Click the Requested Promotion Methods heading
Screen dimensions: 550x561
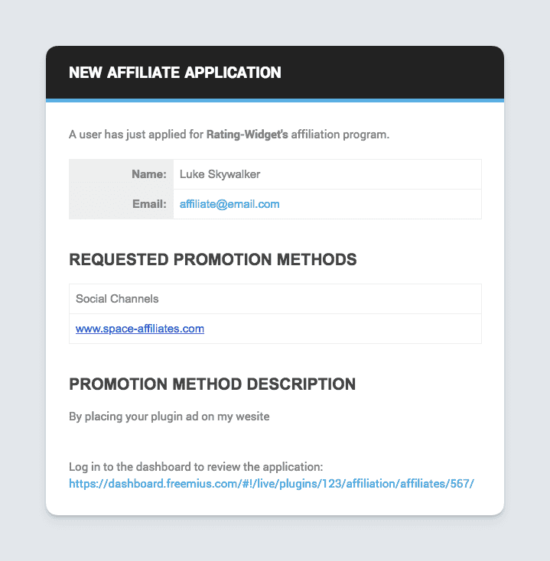click(213, 259)
